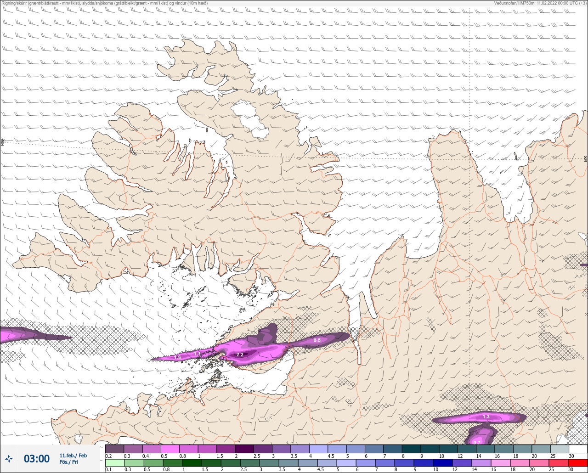Click the '11.feb./ Feb' date text
This screenshot has height=473, width=588.
(73, 455)
